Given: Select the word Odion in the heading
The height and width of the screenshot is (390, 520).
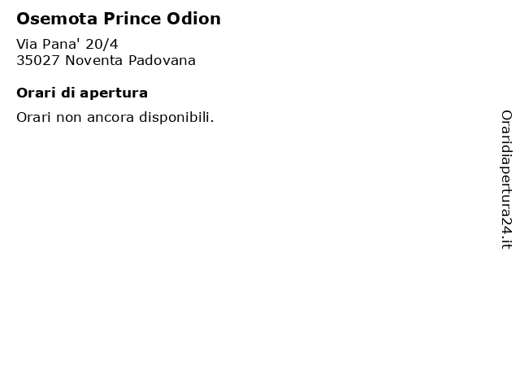Looking at the screenshot, I should click(193, 19).
